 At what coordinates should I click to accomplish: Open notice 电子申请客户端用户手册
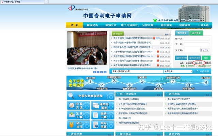pyautogui.click(x=133, y=42)
